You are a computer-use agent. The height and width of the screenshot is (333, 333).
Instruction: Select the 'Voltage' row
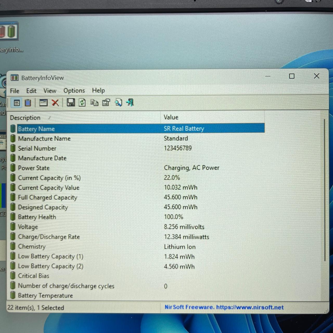point(137,227)
